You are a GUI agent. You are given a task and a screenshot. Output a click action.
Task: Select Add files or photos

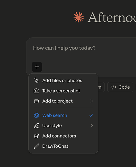coord(63,81)
